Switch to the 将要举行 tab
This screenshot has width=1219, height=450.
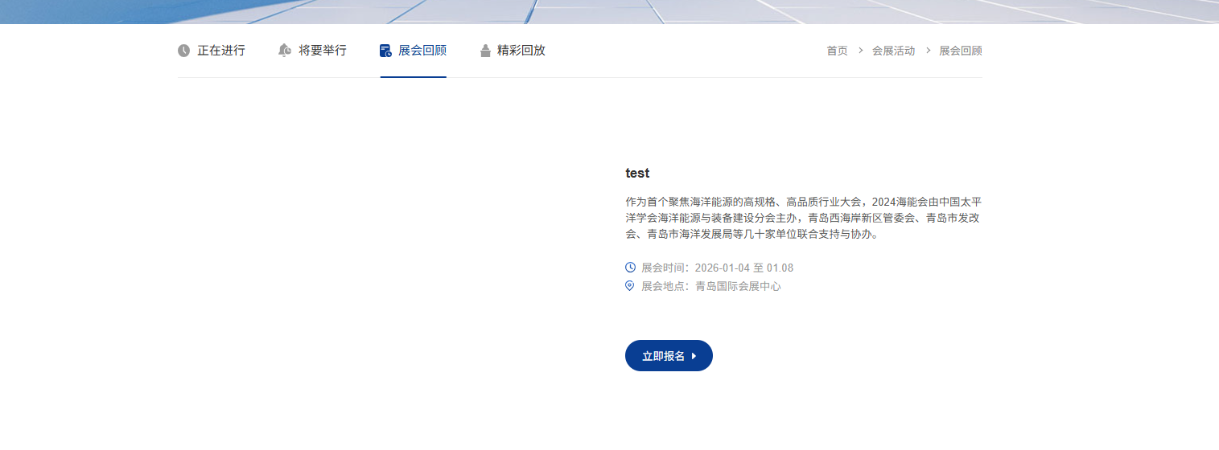click(312, 51)
